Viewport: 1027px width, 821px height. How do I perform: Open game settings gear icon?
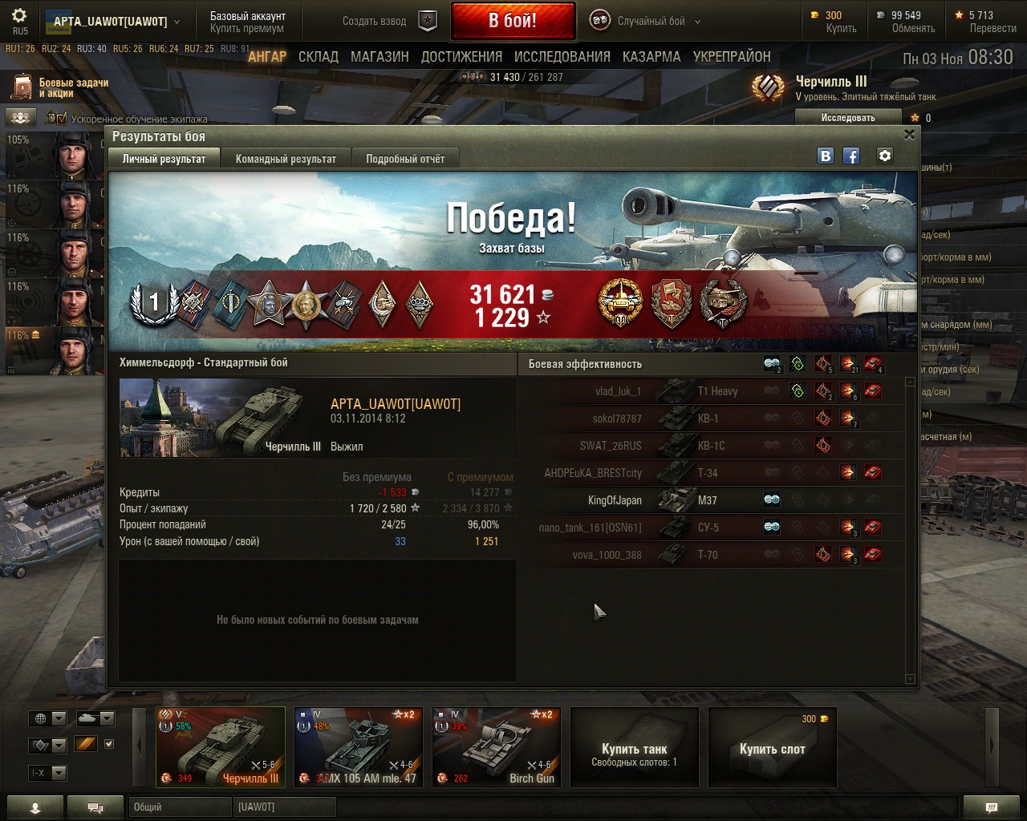(19, 15)
